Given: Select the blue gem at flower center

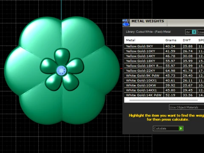Looking at the screenshot, I should tap(61, 71).
